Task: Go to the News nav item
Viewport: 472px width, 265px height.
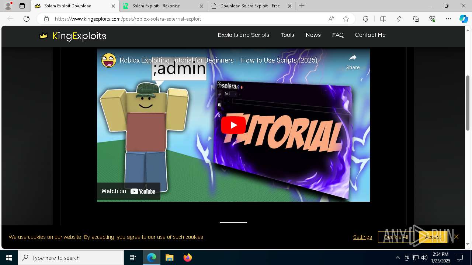Action: point(313,35)
